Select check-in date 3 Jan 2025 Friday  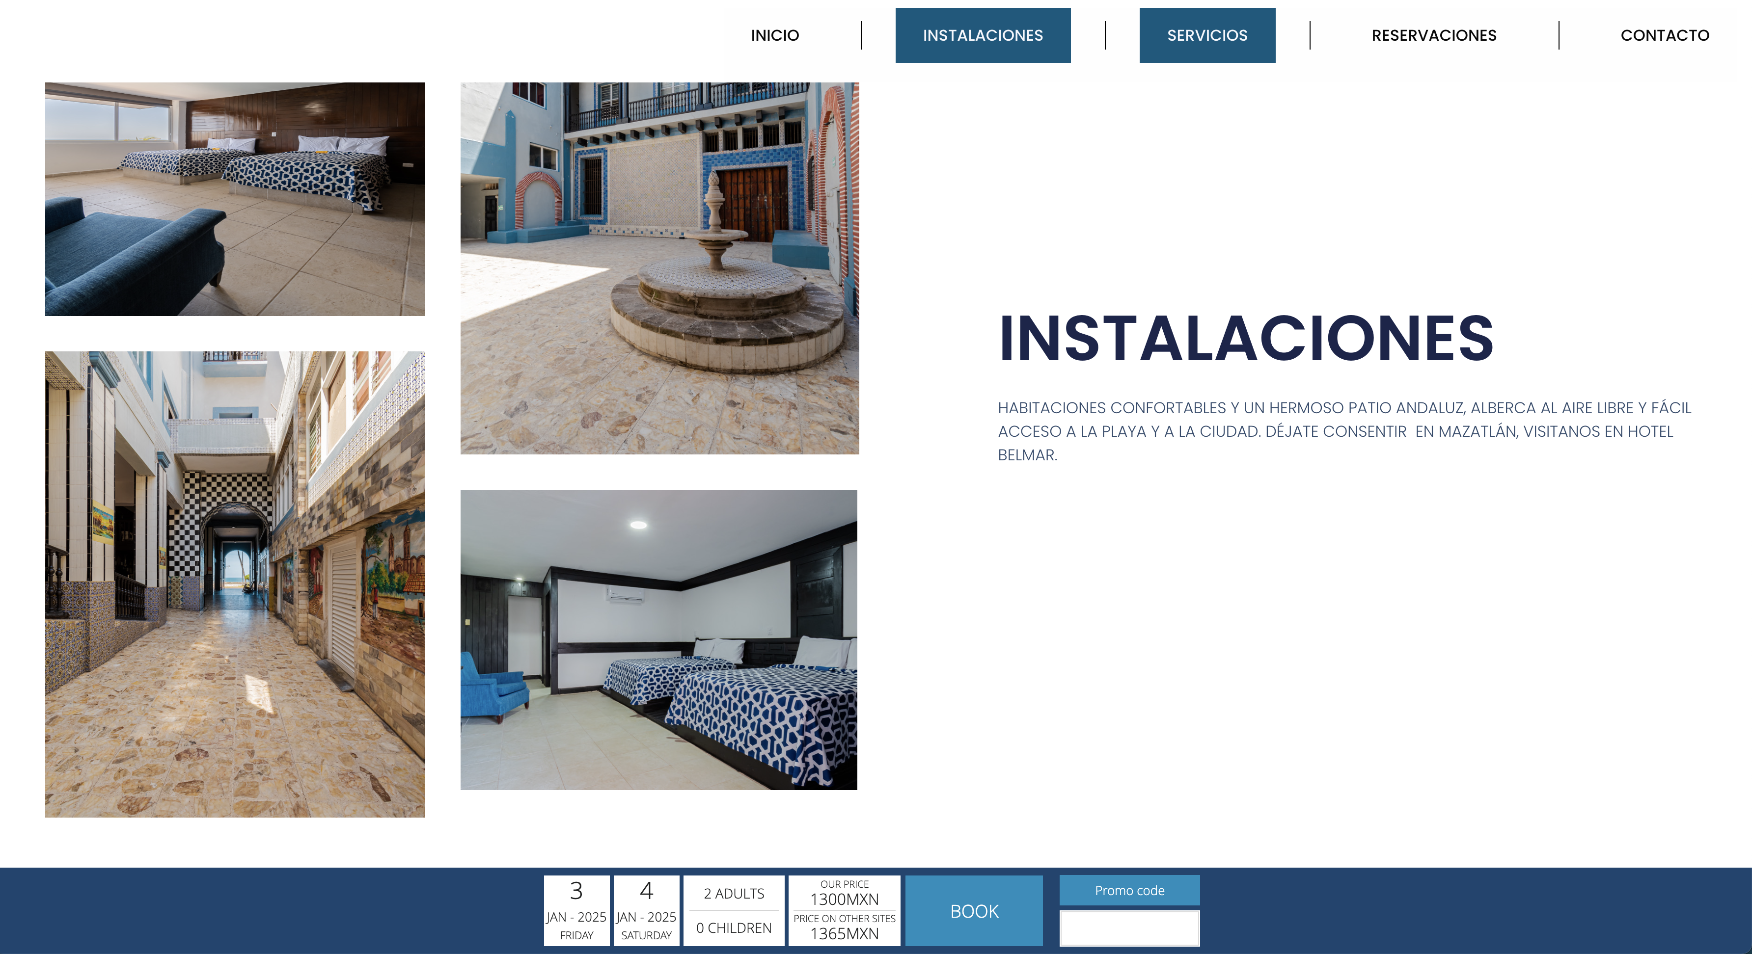tap(576, 910)
